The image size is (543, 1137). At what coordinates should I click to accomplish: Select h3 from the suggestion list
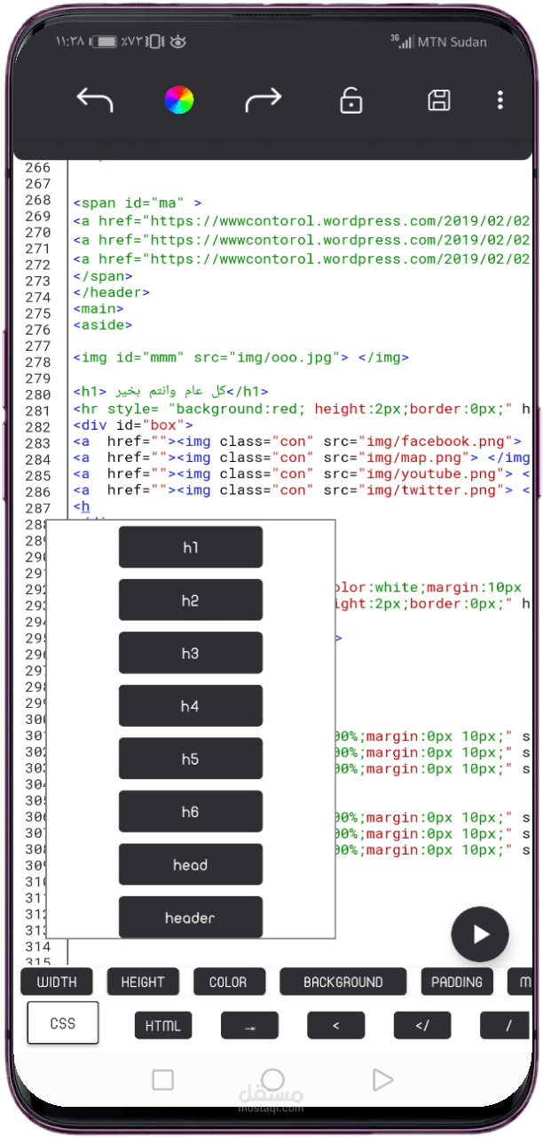191,653
